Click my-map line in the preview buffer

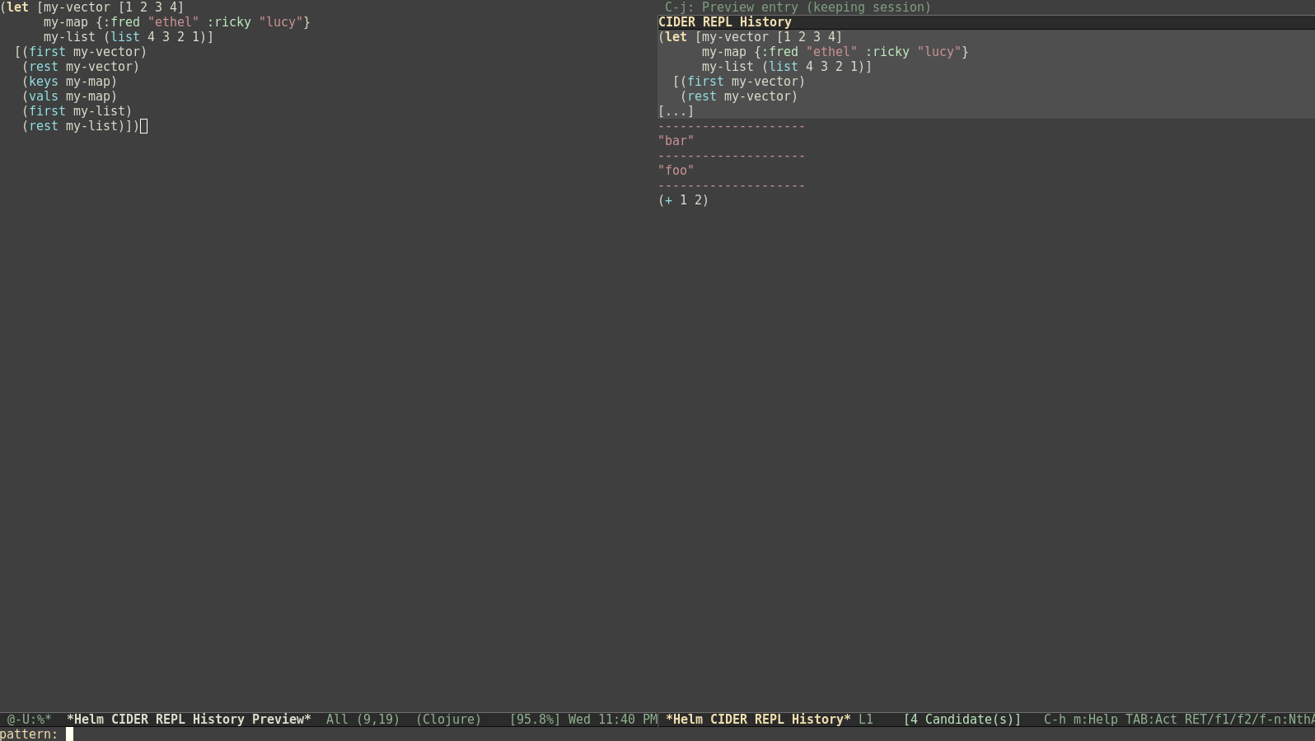click(177, 22)
